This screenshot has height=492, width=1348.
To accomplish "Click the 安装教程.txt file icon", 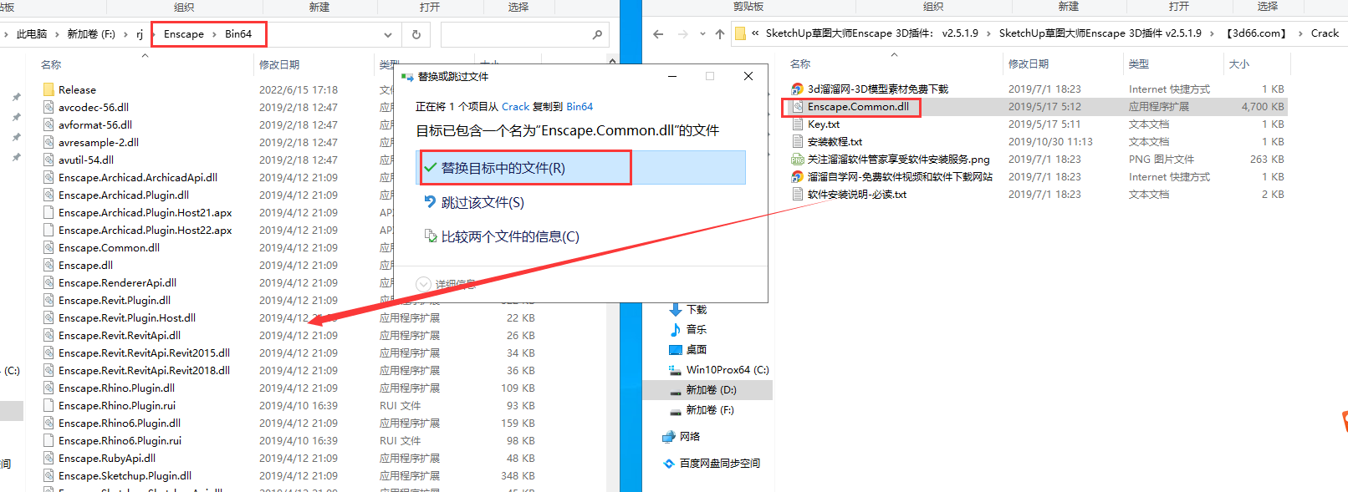I will click(x=798, y=141).
